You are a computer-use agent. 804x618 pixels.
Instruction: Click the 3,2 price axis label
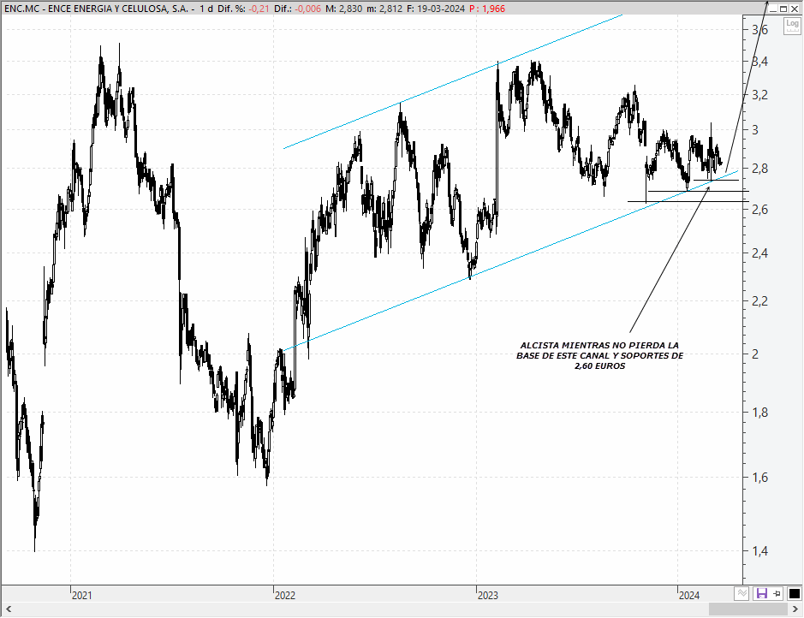pyautogui.click(x=759, y=95)
